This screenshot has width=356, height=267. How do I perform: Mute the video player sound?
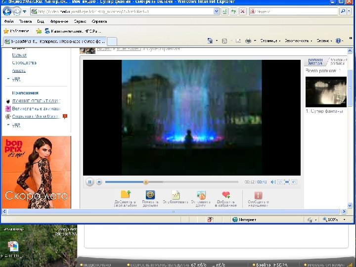273,182
